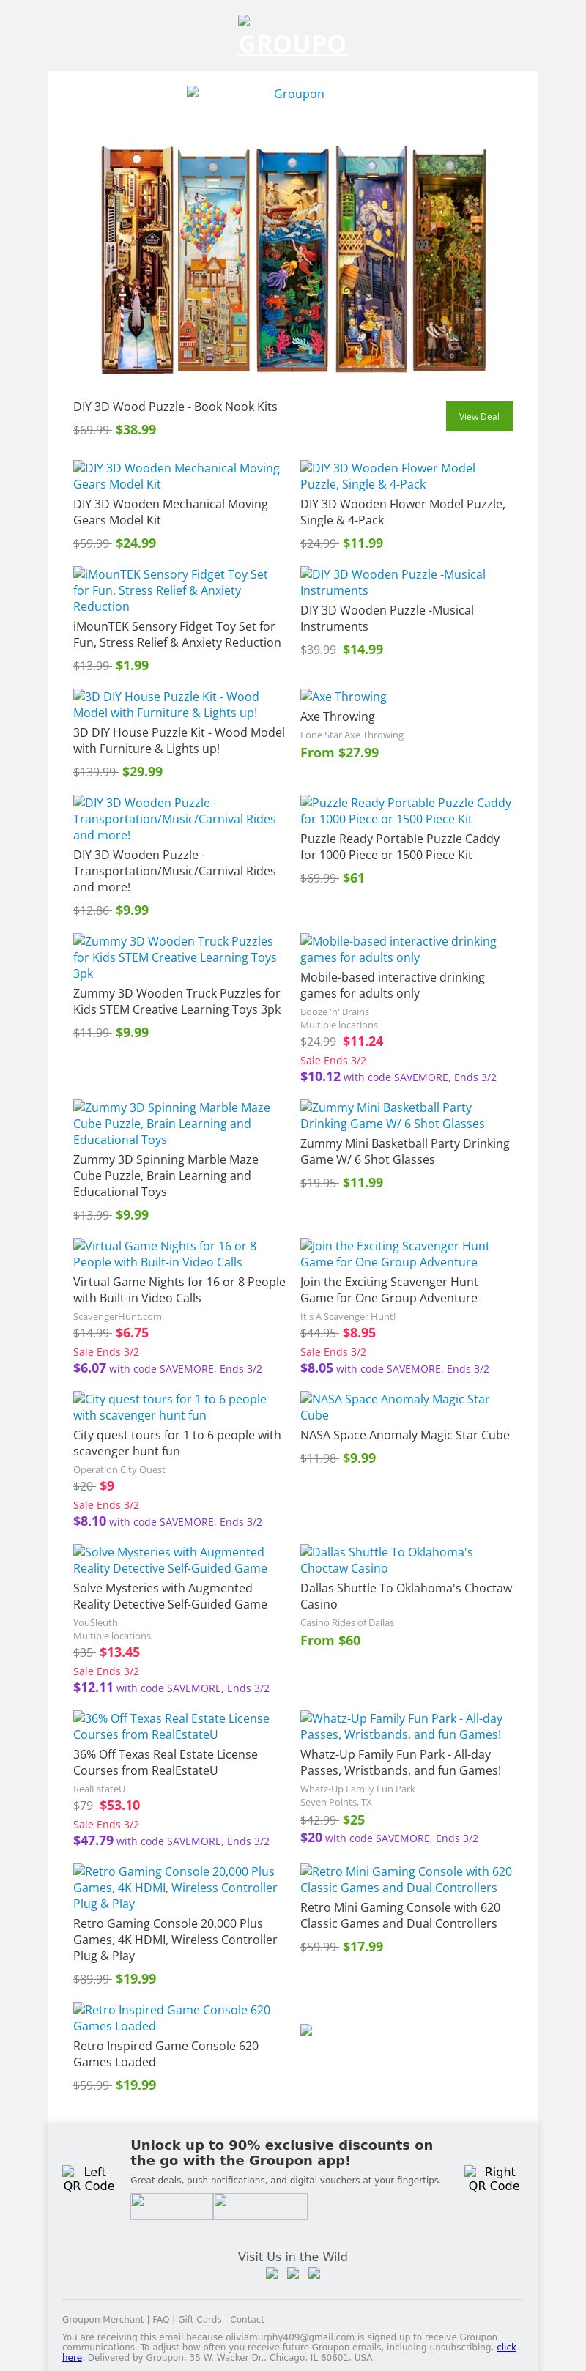Open Retro Inspired Game Console 620 image link
This screenshot has height=2371, width=586.
pos(172,2017)
